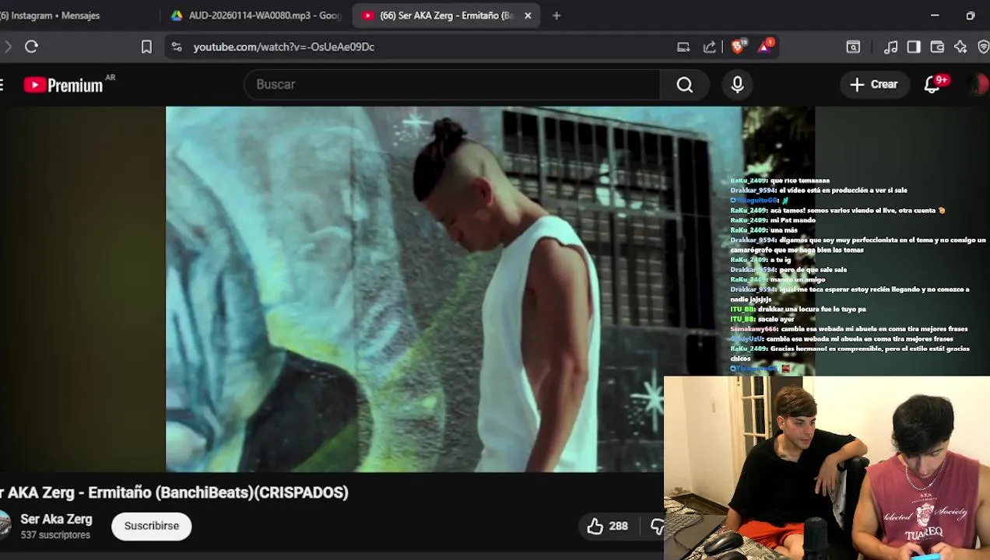Image resolution: width=990 pixels, height=560 pixels.
Task: Click the tab search icon in toolbar
Action: tap(853, 47)
